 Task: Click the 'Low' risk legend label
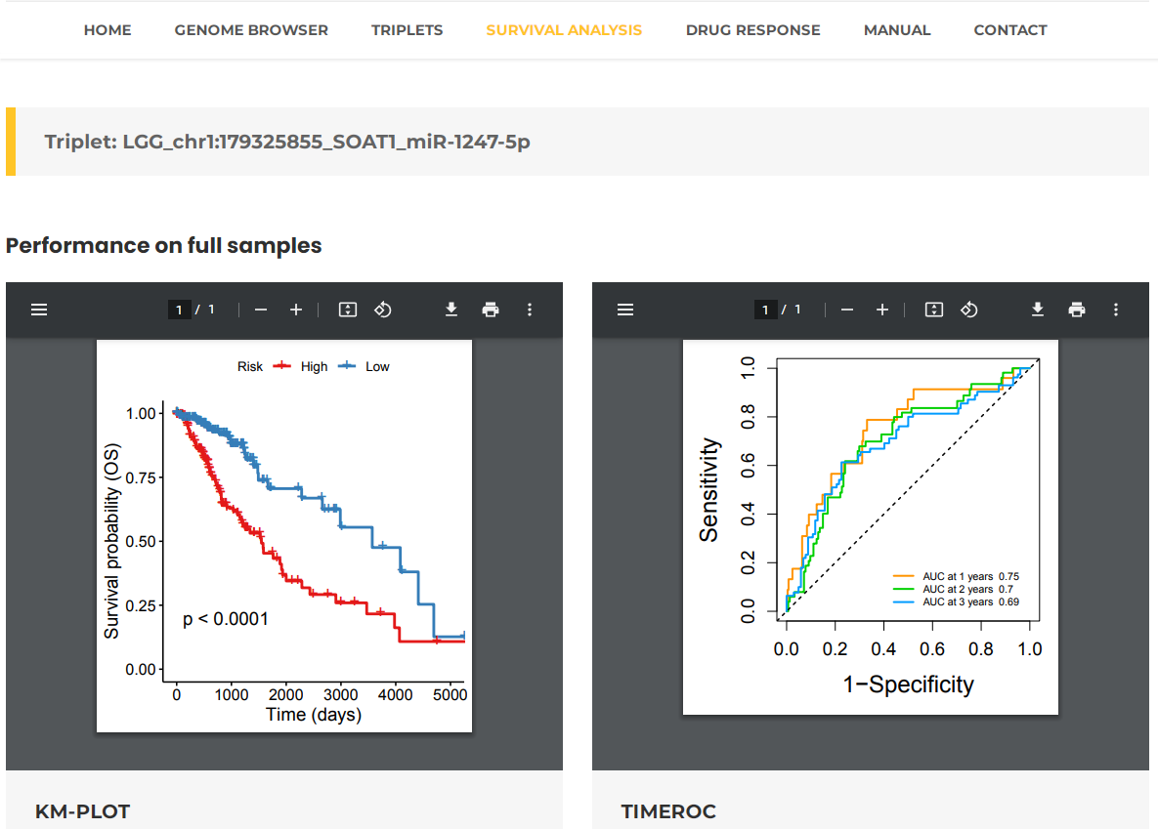[377, 367]
